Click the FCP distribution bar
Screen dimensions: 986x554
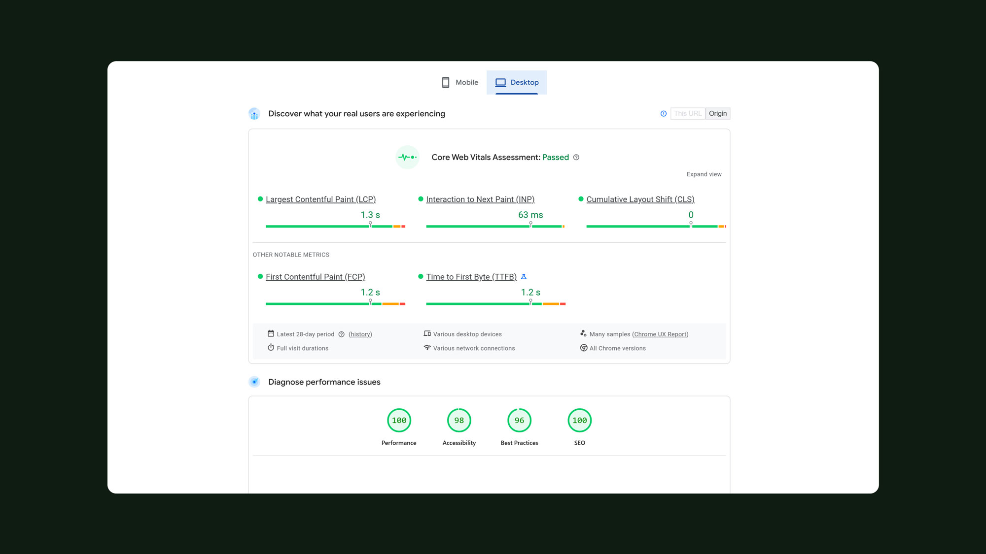[x=335, y=304]
